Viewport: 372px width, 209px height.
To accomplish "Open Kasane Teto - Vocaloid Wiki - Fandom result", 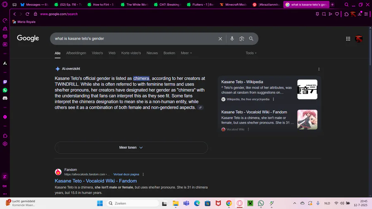I will (95, 181).
